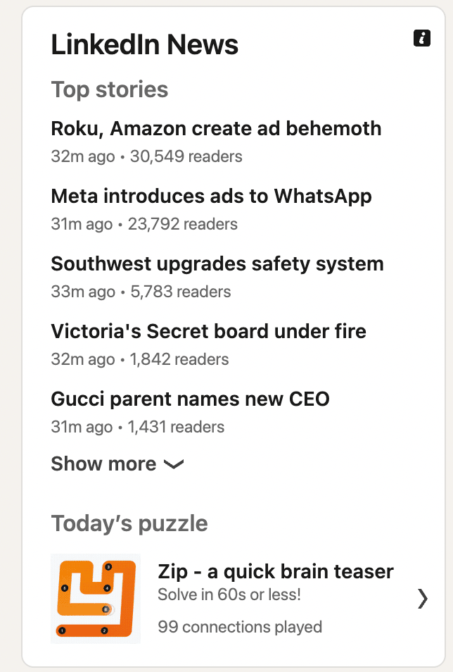Click the 1,842 readers line under Victoria's Secret

139,359
